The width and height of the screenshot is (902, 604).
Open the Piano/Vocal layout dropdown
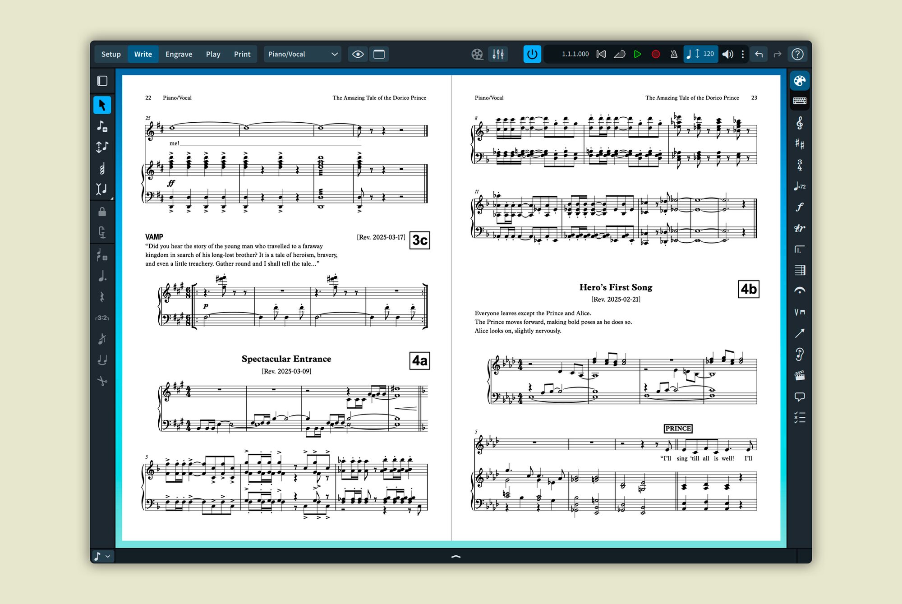[302, 54]
